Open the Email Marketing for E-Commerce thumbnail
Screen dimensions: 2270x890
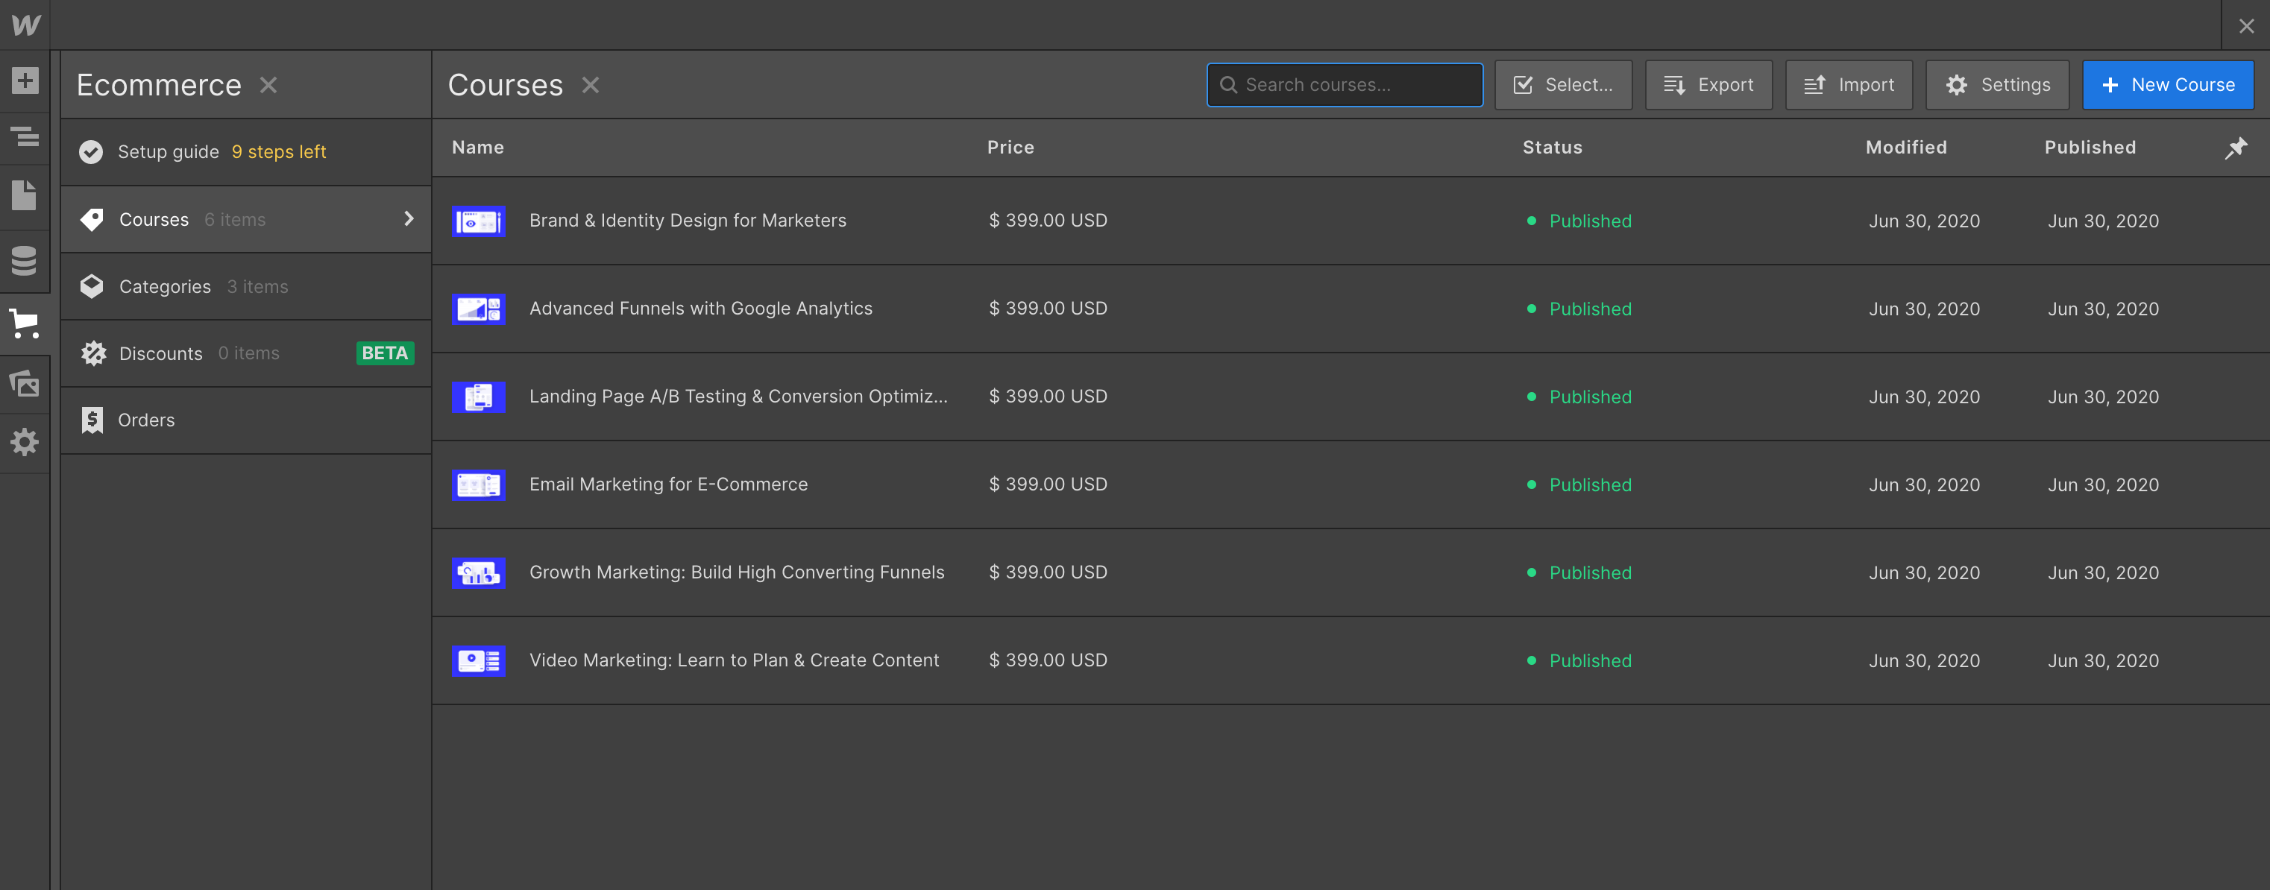click(477, 485)
